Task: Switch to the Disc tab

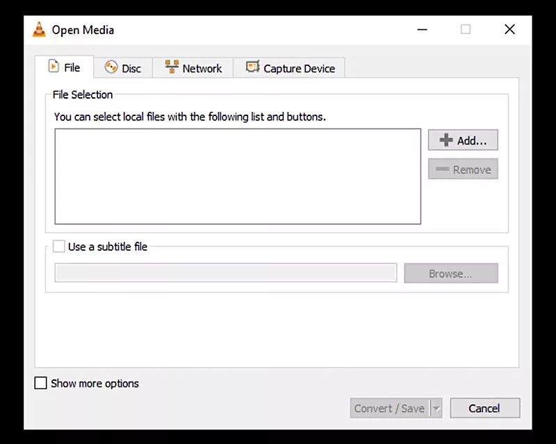Action: coord(123,68)
